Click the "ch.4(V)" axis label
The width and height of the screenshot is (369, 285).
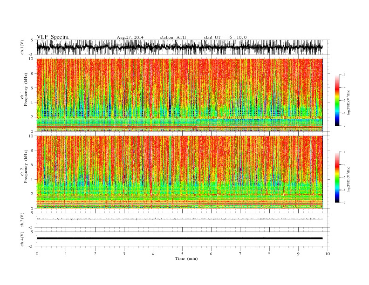22,239
